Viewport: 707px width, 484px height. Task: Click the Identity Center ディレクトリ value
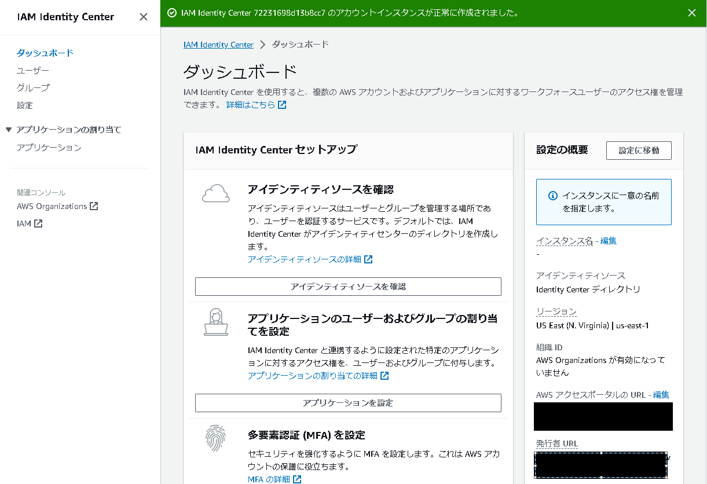pyautogui.click(x=588, y=289)
